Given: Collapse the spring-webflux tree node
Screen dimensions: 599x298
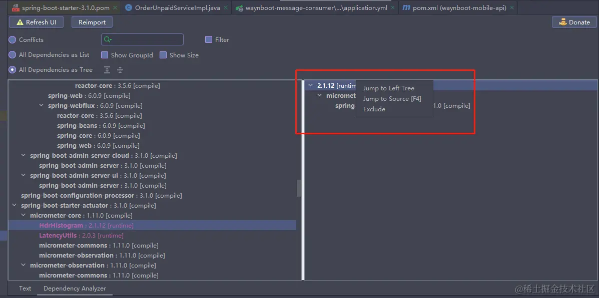Looking at the screenshot, I should tap(42, 105).
